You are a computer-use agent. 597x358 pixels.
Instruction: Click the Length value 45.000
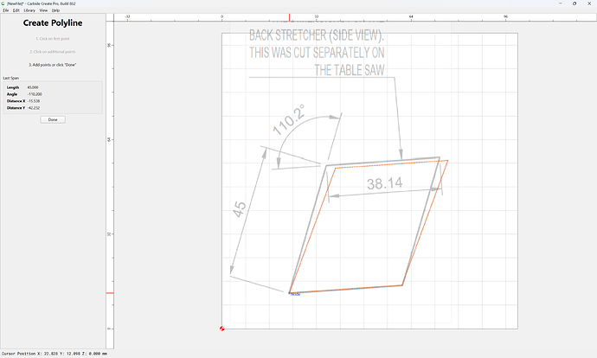[x=33, y=87]
